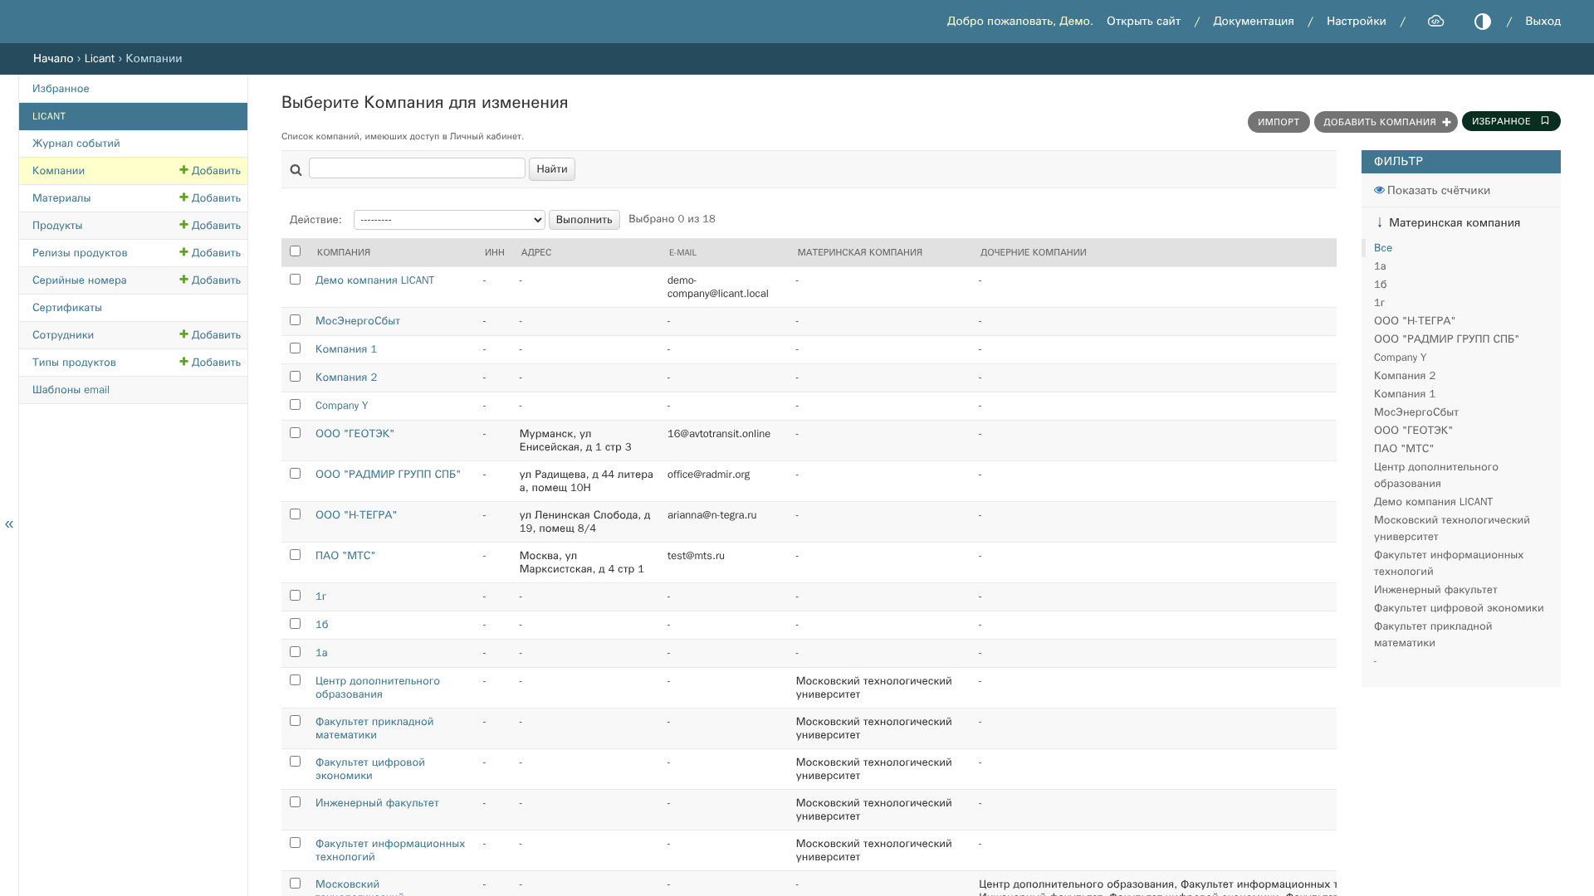Click the ДОБАВИТЬ КОМПАНИЯ button
This screenshot has height=896, width=1594.
point(1386,122)
